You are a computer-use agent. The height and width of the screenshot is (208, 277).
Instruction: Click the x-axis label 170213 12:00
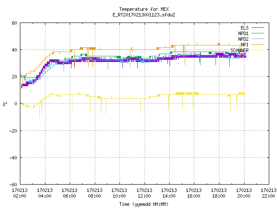pyautogui.click(x=144, y=193)
